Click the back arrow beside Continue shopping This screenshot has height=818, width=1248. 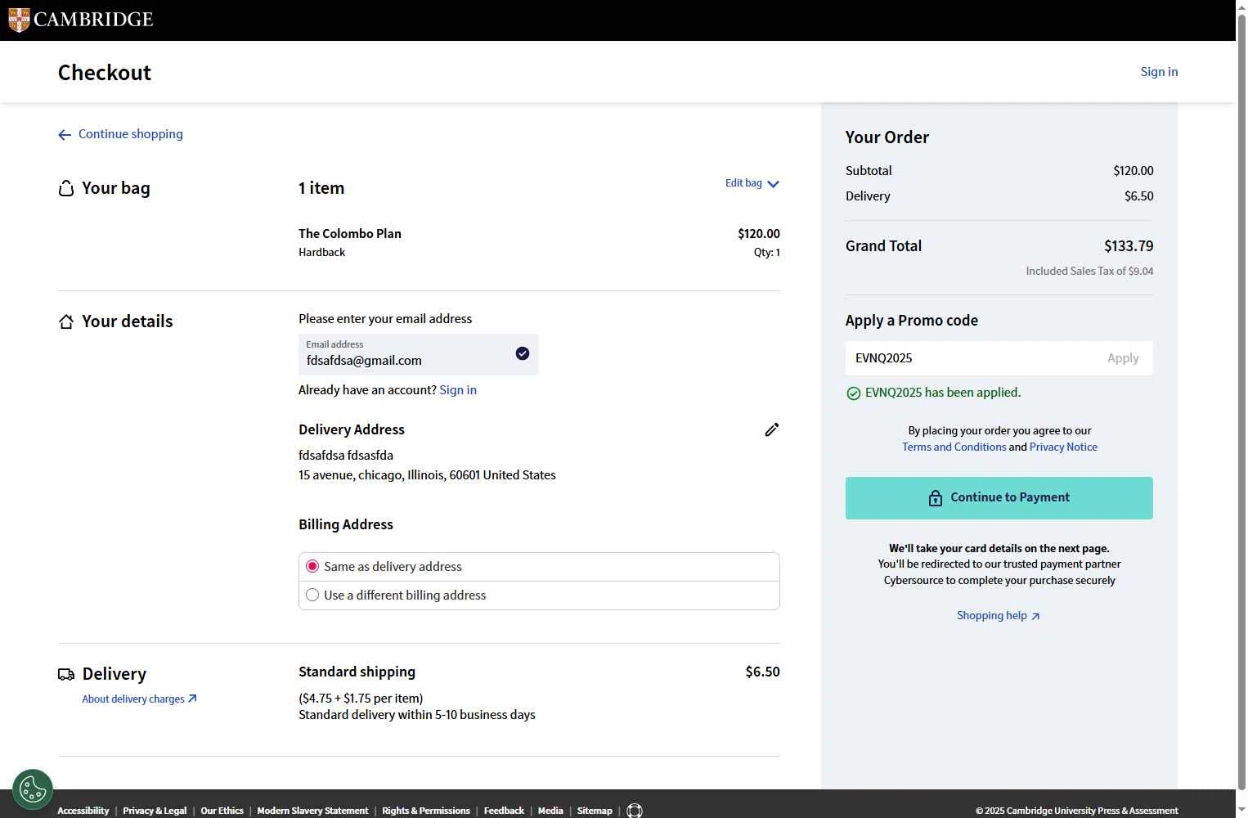pos(65,135)
